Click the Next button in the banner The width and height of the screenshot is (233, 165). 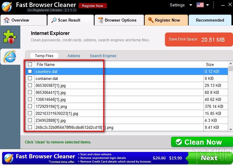[x=209, y=158]
